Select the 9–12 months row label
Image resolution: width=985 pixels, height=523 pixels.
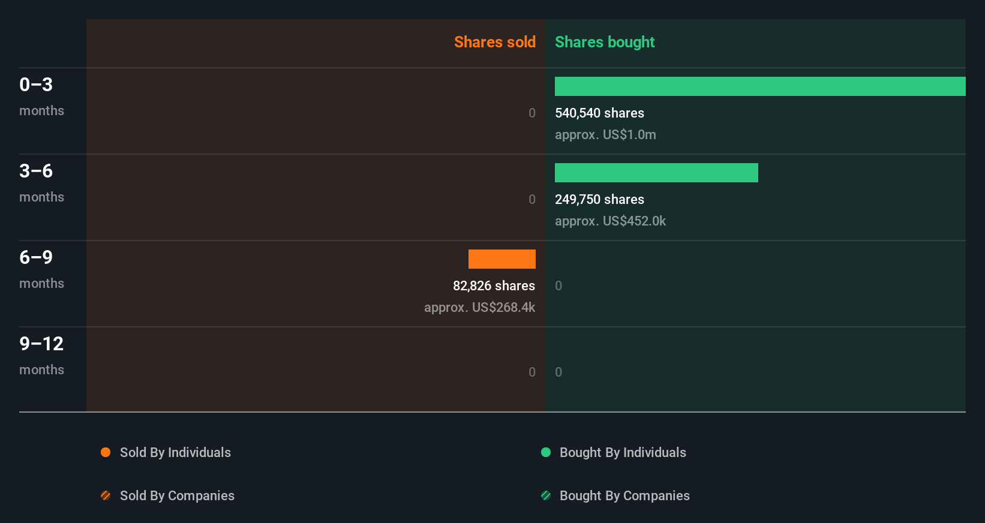[41, 355]
